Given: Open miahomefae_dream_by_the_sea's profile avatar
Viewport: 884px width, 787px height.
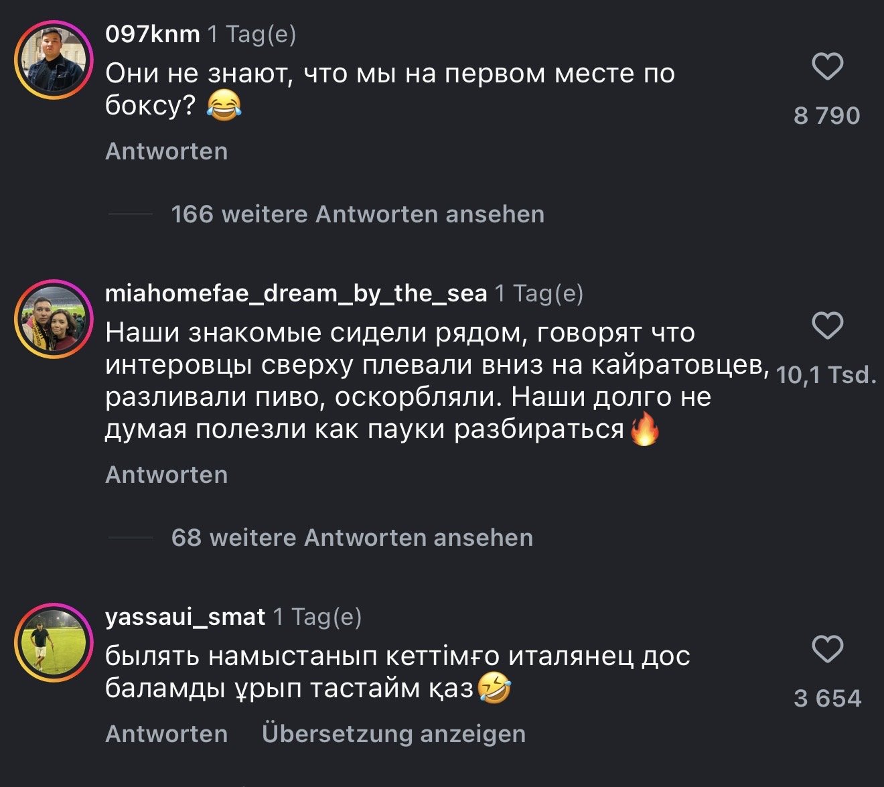Looking at the screenshot, I should coord(53,319).
